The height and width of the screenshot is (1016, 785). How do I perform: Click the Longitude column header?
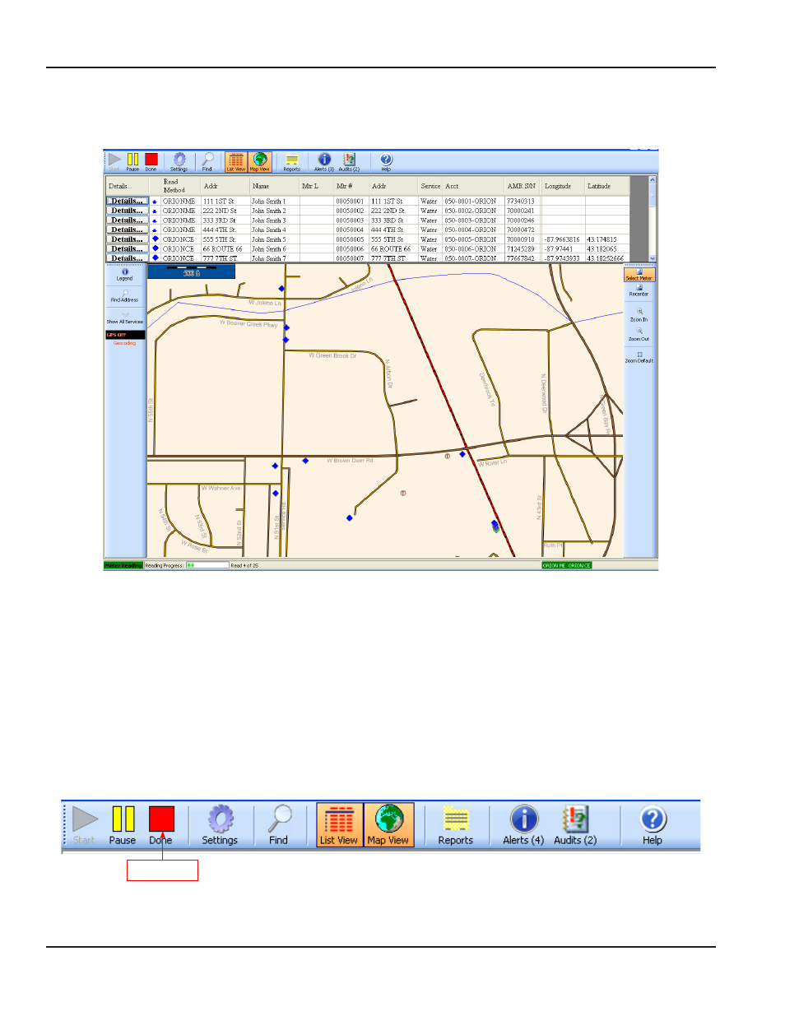[564, 186]
